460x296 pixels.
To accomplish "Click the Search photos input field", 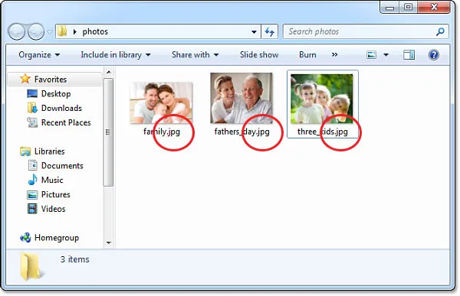I will pyautogui.click(x=366, y=31).
